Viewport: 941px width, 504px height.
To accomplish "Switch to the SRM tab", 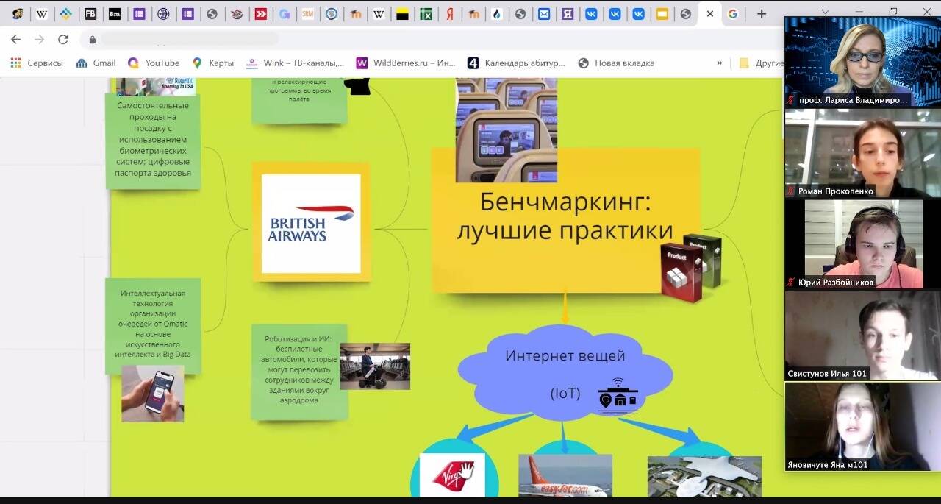I will tap(308, 13).
